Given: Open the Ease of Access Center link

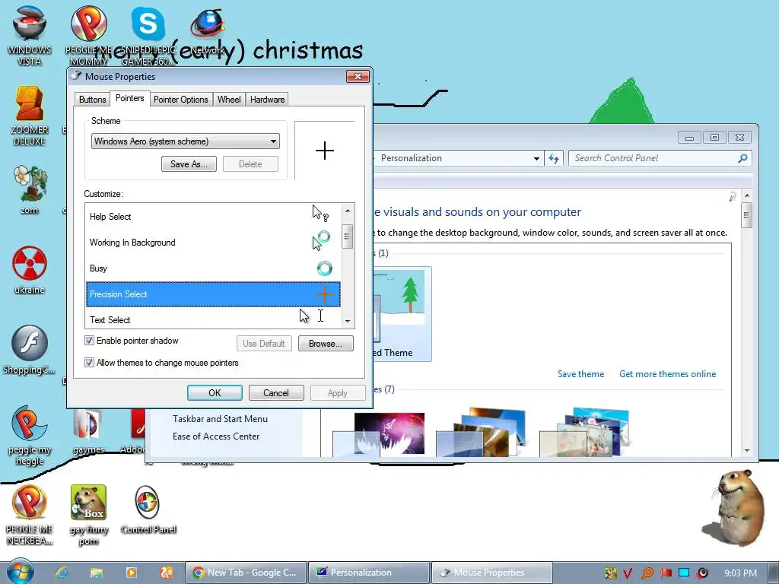Looking at the screenshot, I should coord(216,436).
